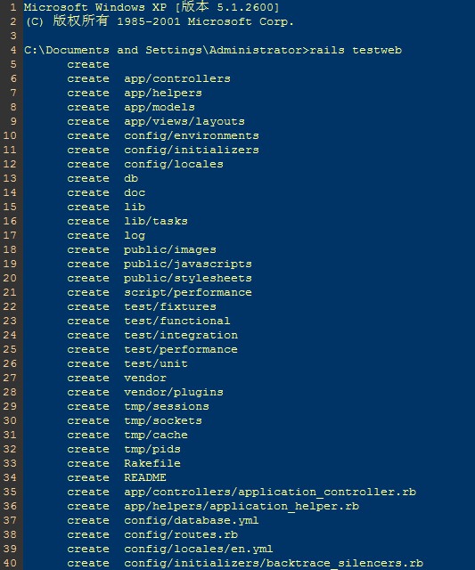The image size is (475, 570).
Task: Click on 'app/controllers' path text
Action: pos(177,79)
